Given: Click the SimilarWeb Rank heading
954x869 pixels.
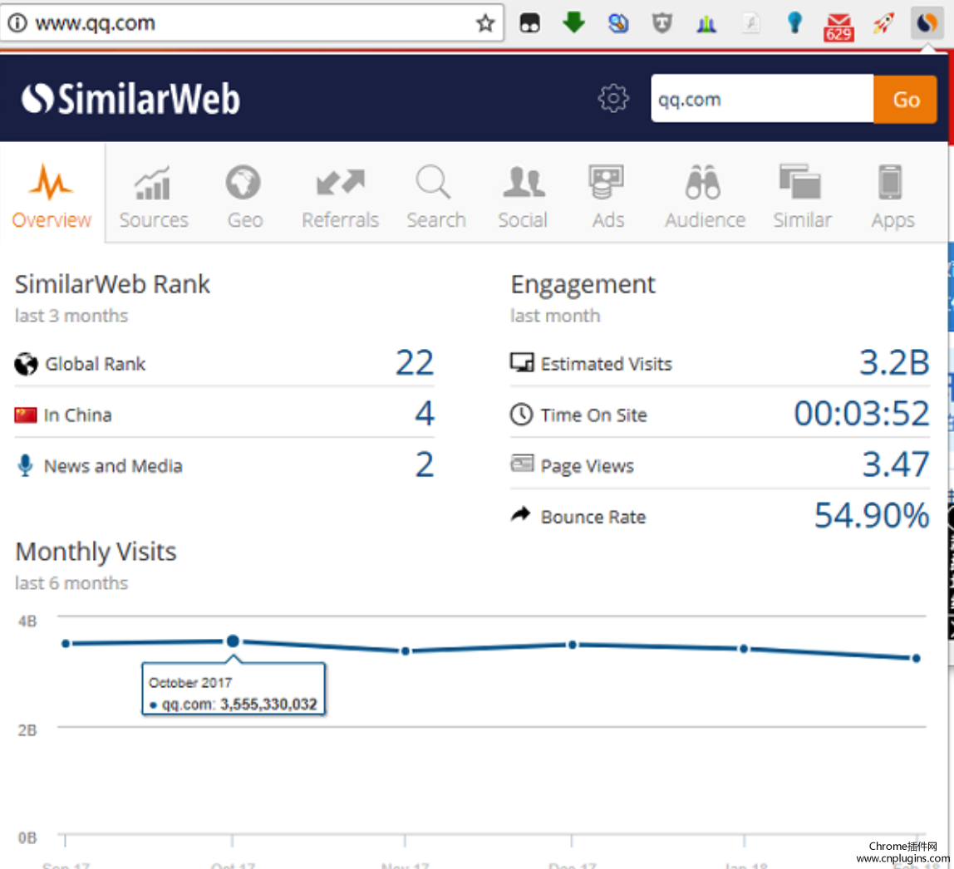Looking at the screenshot, I should (x=112, y=284).
